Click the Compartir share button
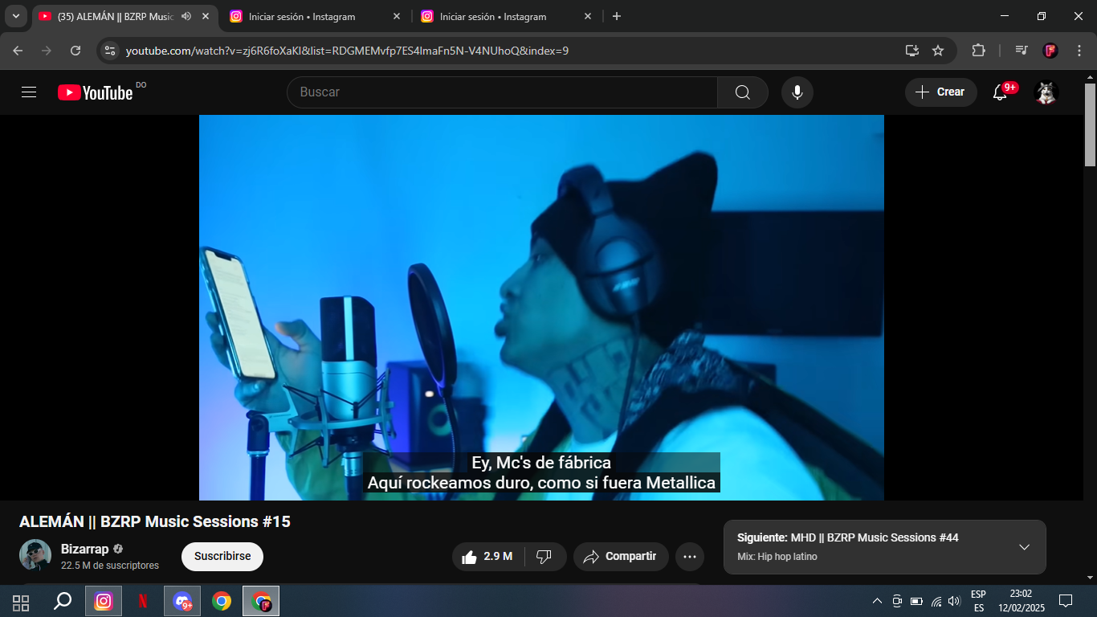This screenshot has height=617, width=1097. point(620,557)
